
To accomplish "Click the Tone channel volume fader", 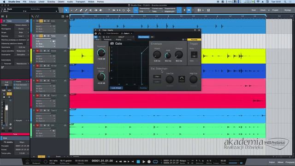I will pos(6,107).
